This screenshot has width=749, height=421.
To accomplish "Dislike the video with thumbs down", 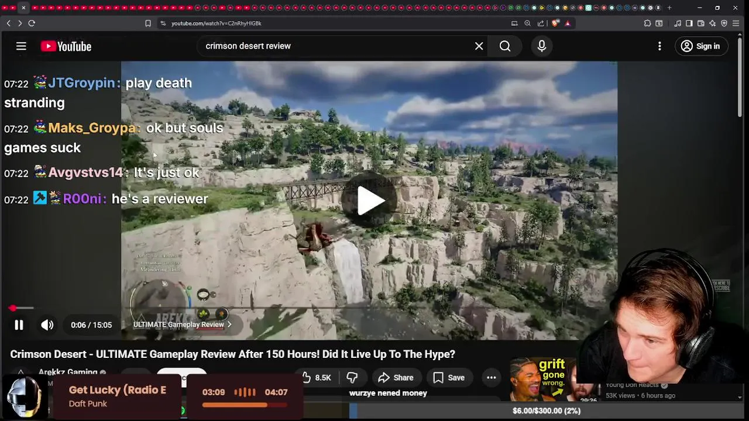I will (x=352, y=378).
